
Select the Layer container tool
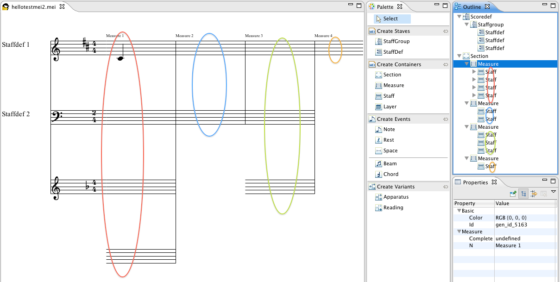click(390, 107)
